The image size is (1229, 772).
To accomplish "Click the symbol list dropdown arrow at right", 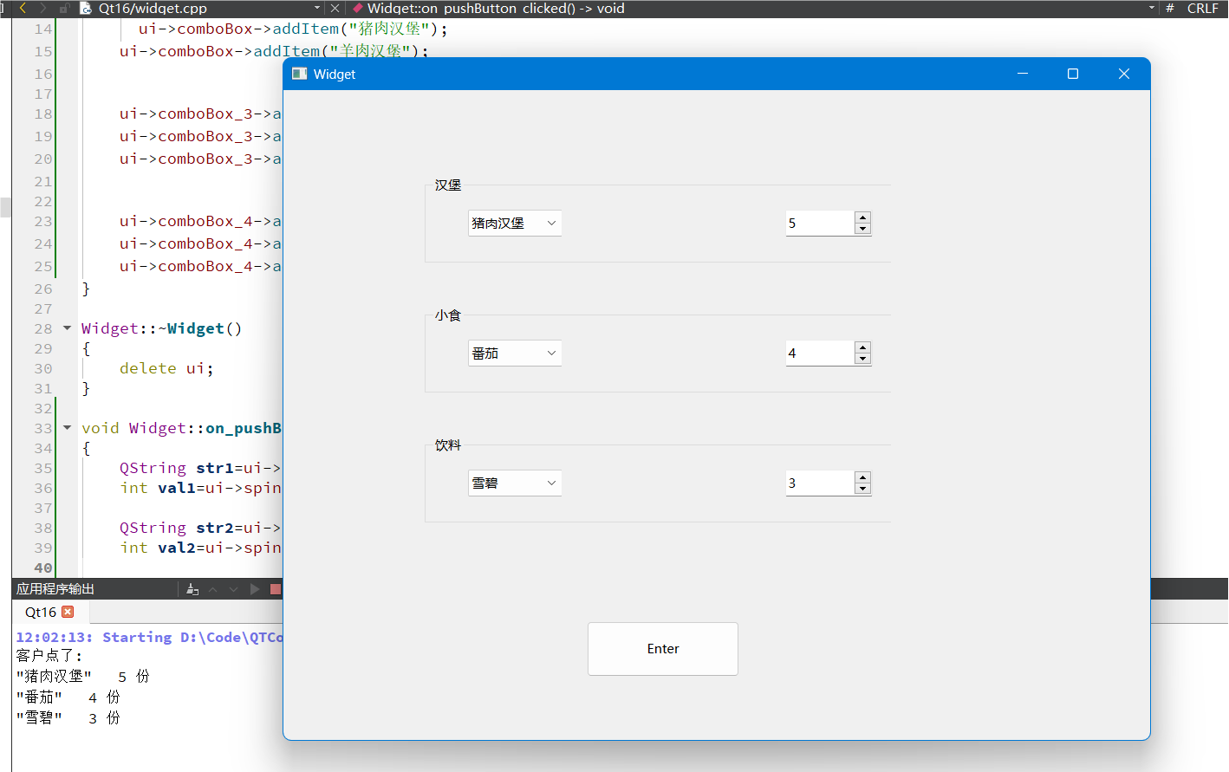I will [1152, 8].
